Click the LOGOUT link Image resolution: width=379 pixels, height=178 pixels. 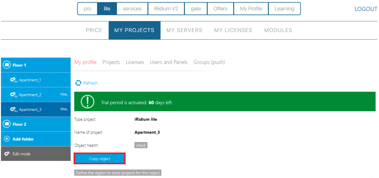click(366, 9)
